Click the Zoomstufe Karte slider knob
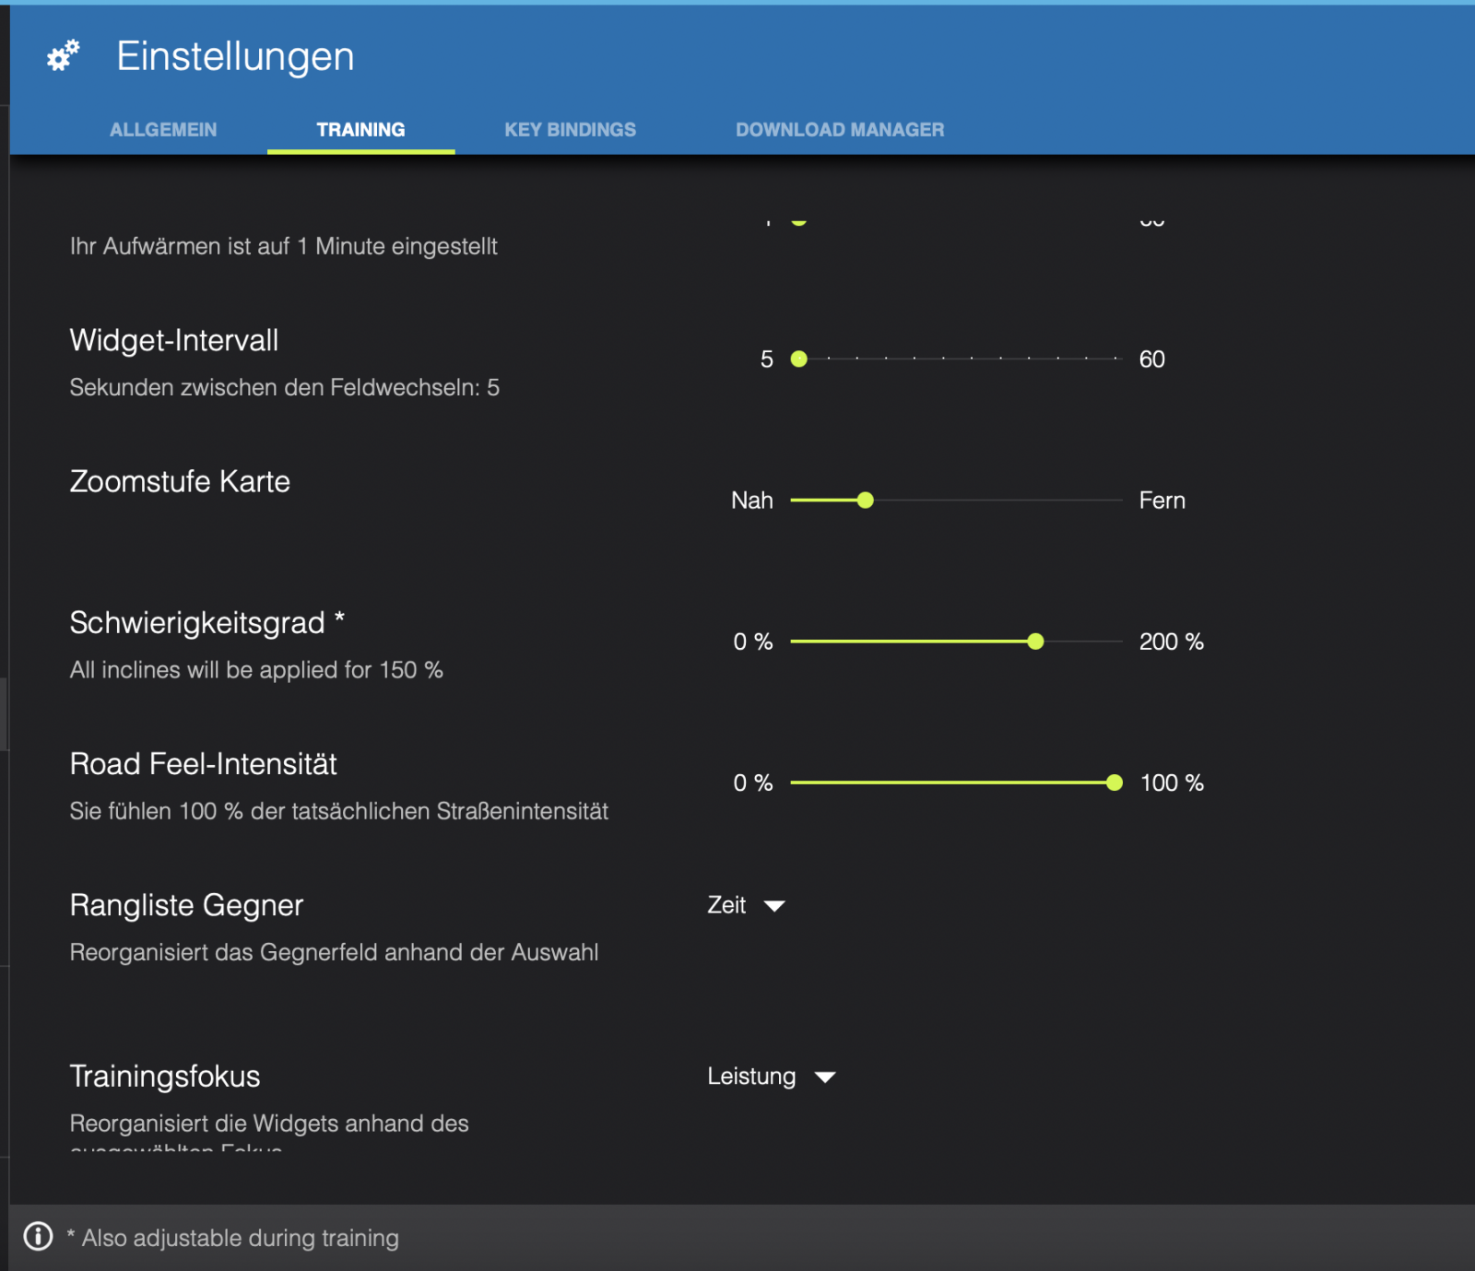 [x=865, y=500]
